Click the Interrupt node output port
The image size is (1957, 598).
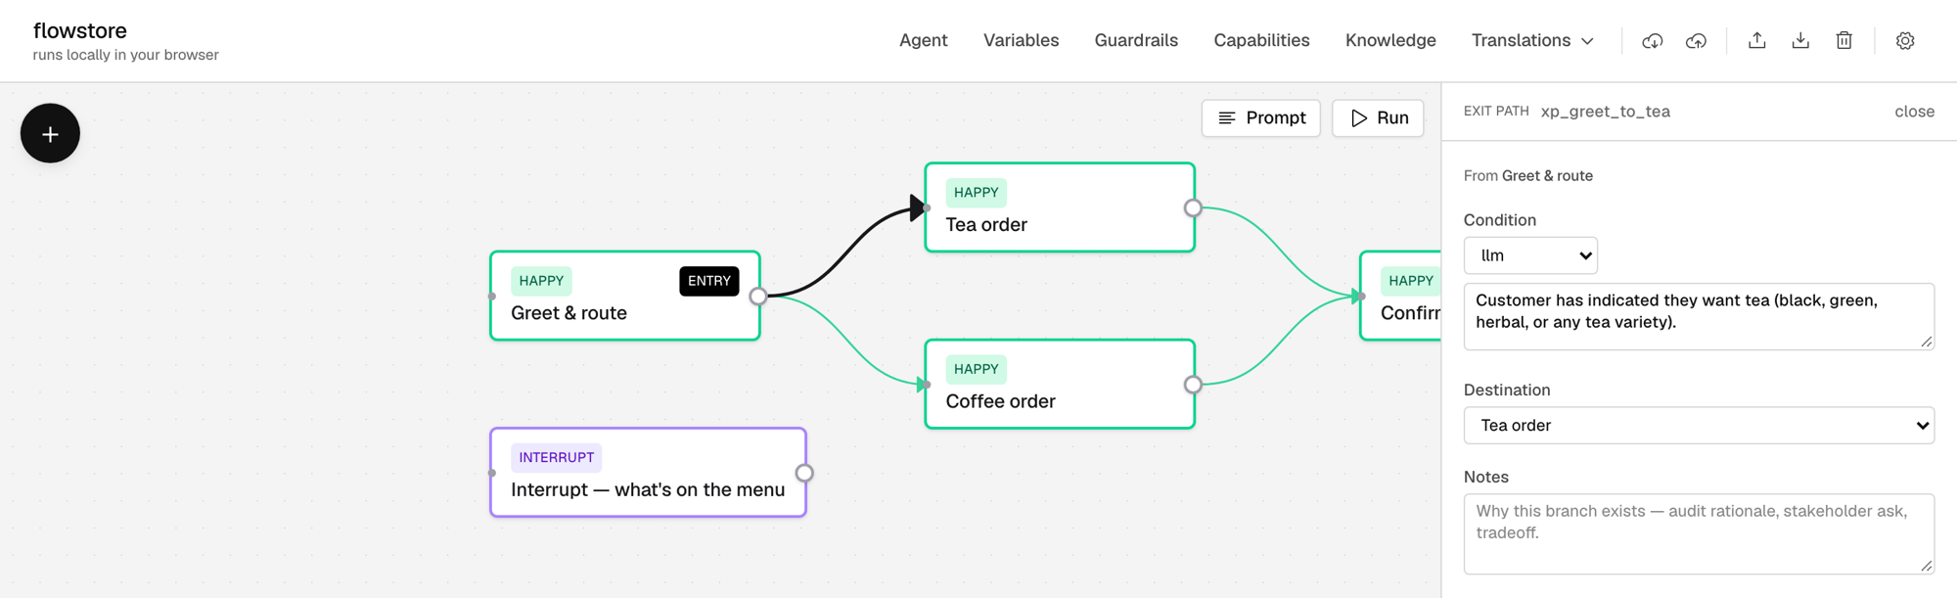pyautogui.click(x=804, y=473)
